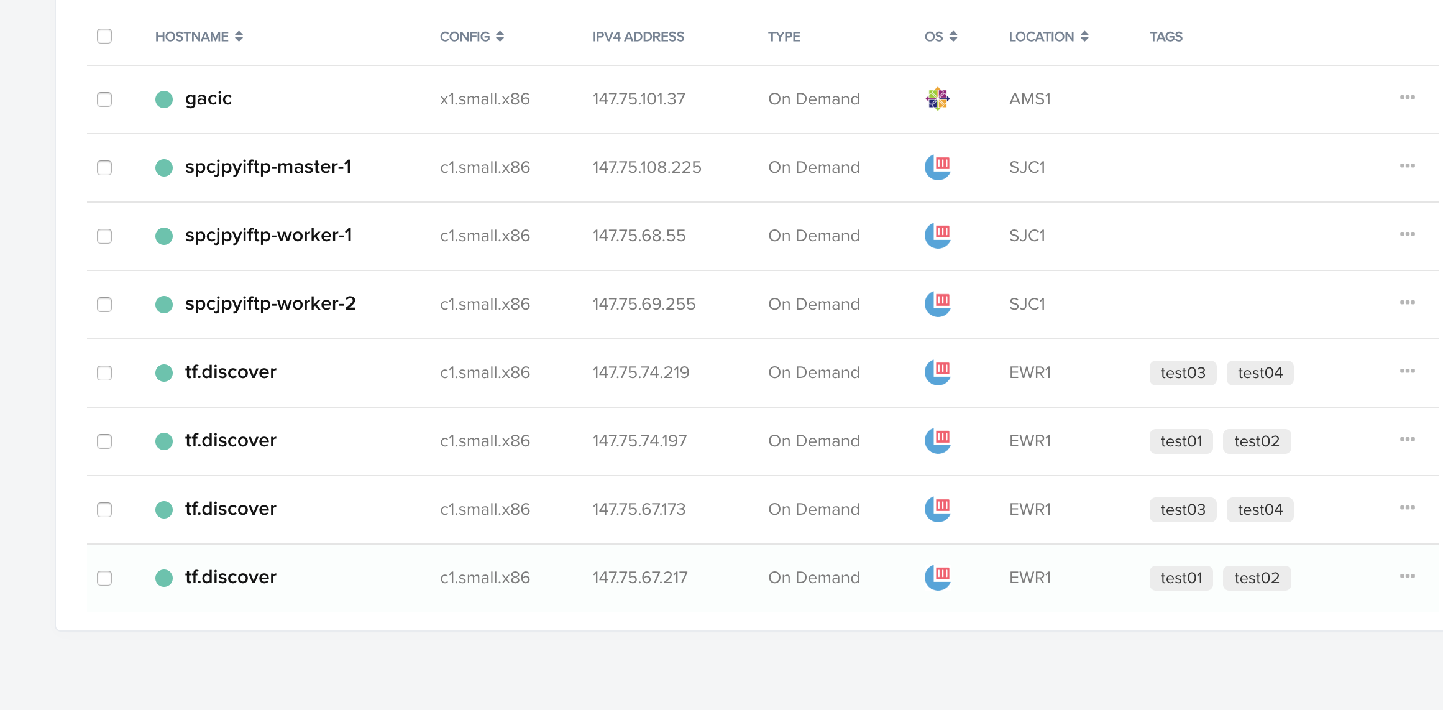Click IP address 147.75.108.225
The image size is (1443, 710).
[646, 167]
